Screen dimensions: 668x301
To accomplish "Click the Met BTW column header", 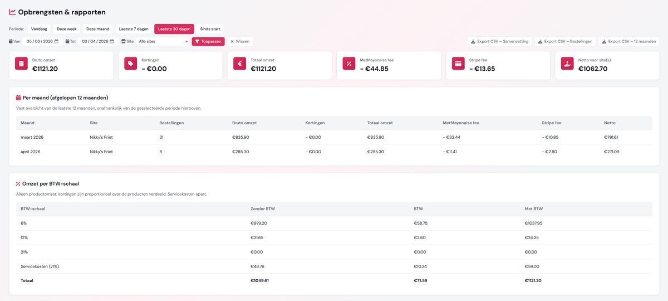I will pyautogui.click(x=533, y=208).
